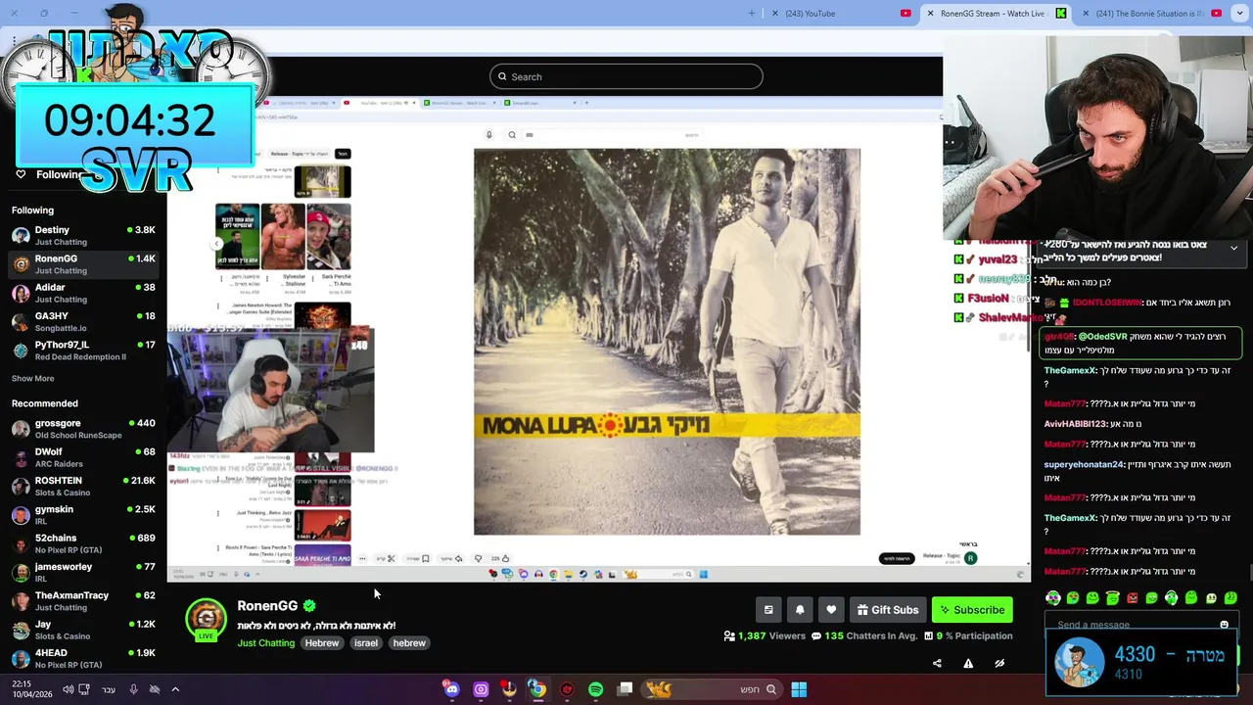Click the taskbar search box
This screenshot has width=1253, height=705.
(712, 689)
